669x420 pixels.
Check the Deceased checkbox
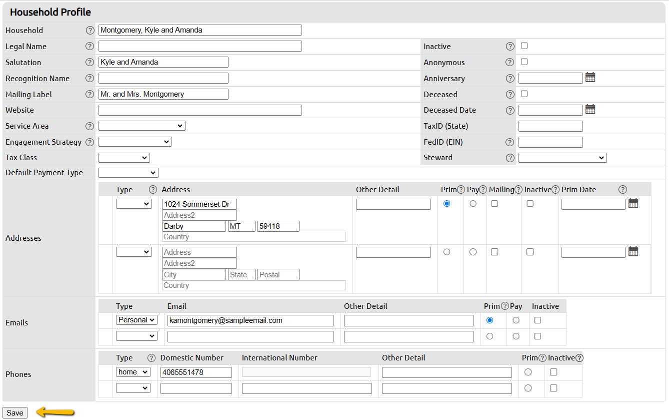click(x=524, y=94)
